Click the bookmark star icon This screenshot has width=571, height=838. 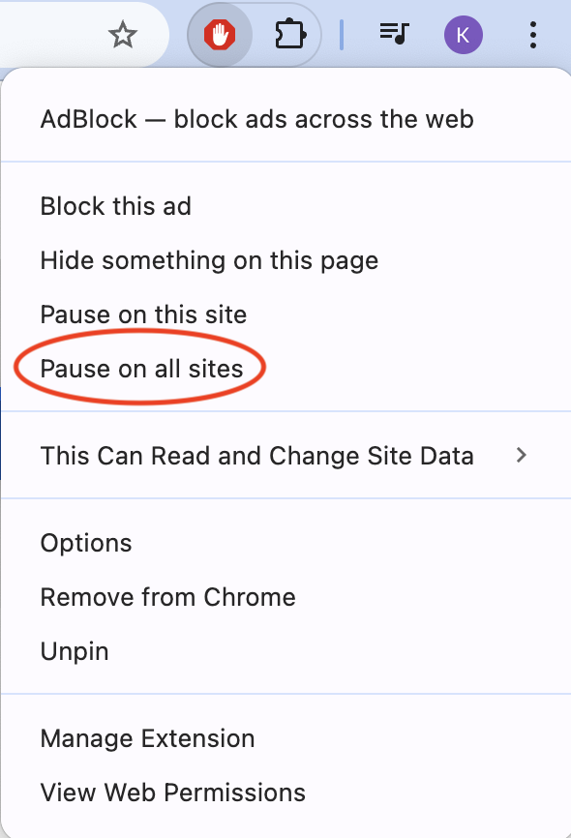(x=123, y=34)
